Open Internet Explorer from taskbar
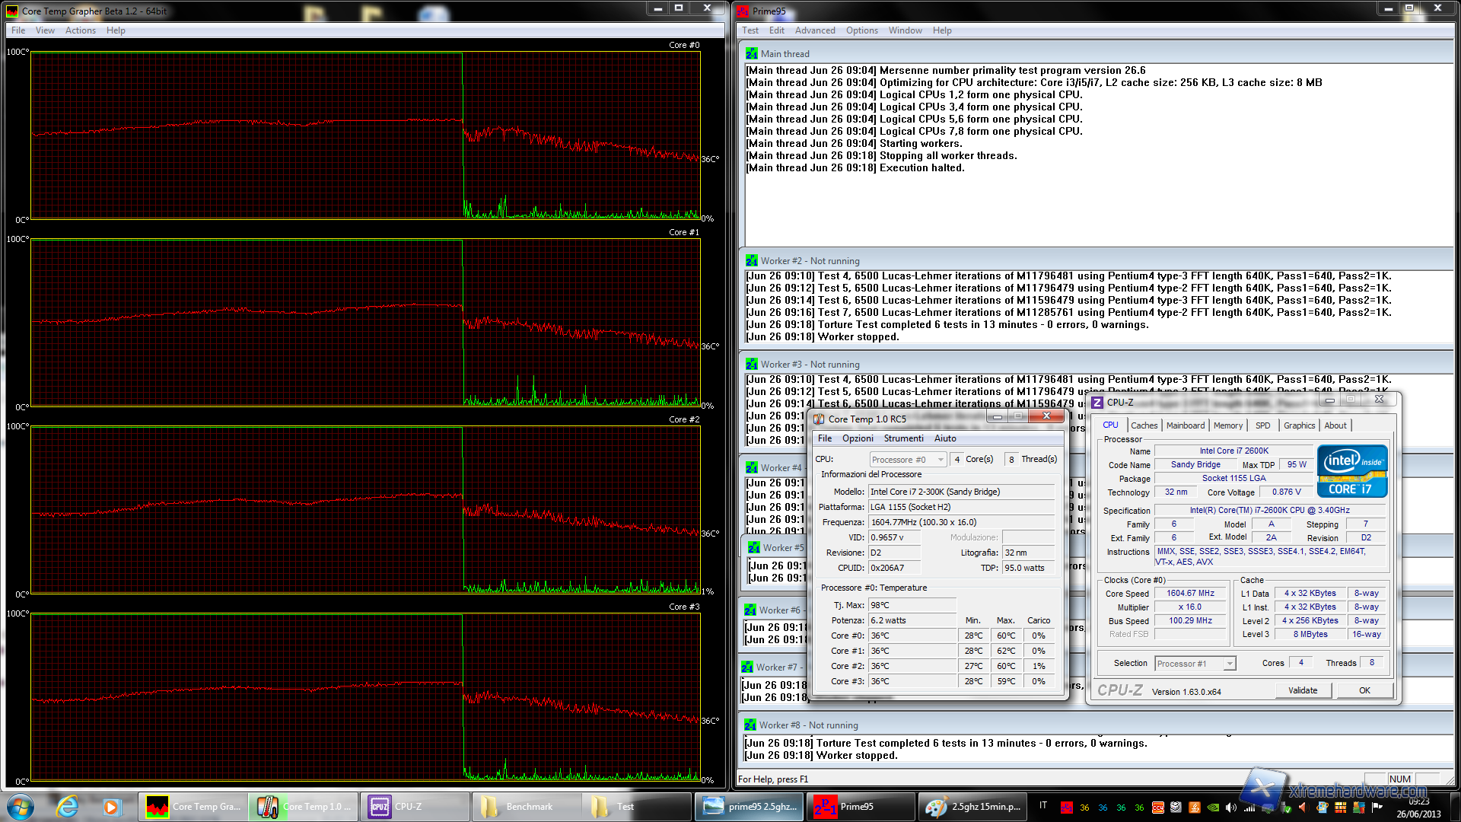The width and height of the screenshot is (1461, 822). click(x=67, y=806)
